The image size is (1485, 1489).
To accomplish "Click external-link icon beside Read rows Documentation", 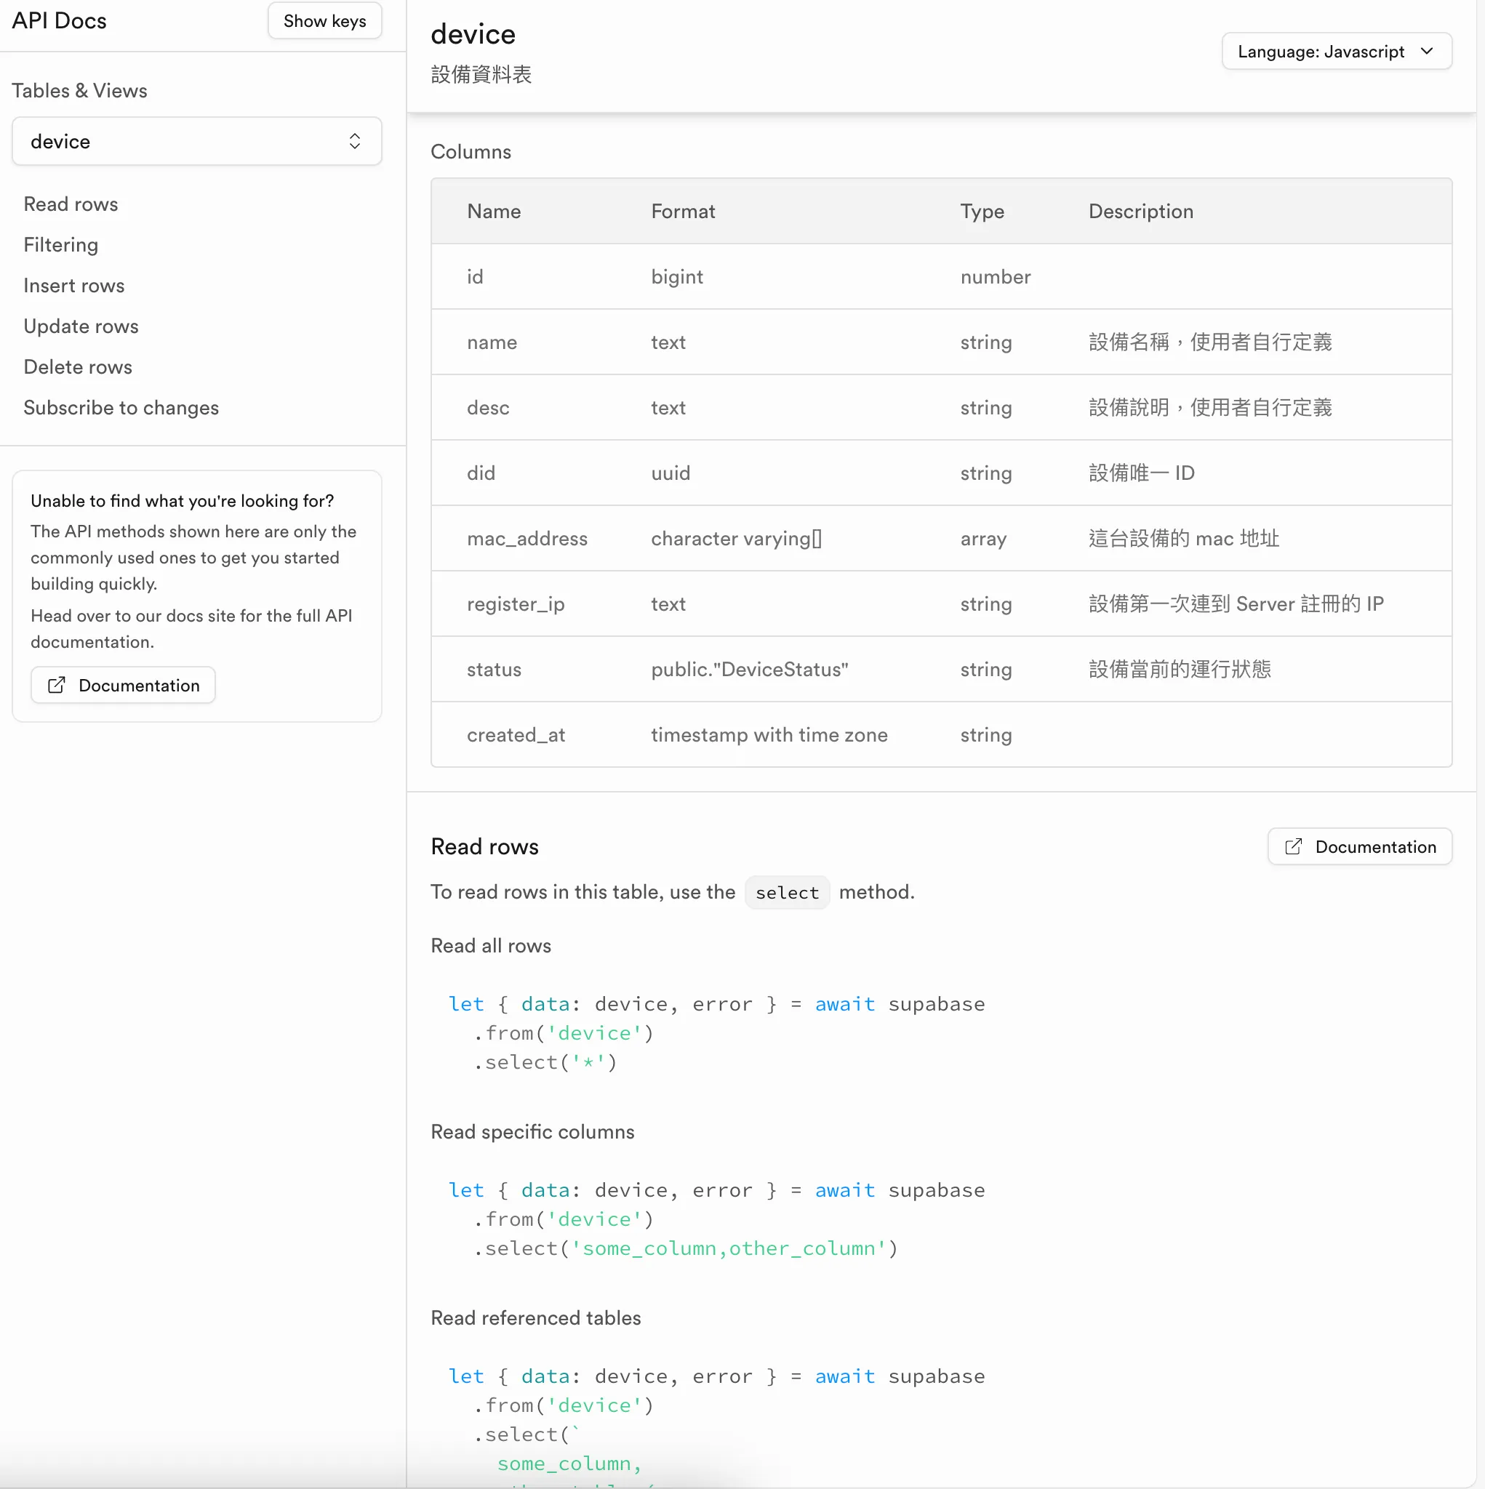I will pos(1293,846).
